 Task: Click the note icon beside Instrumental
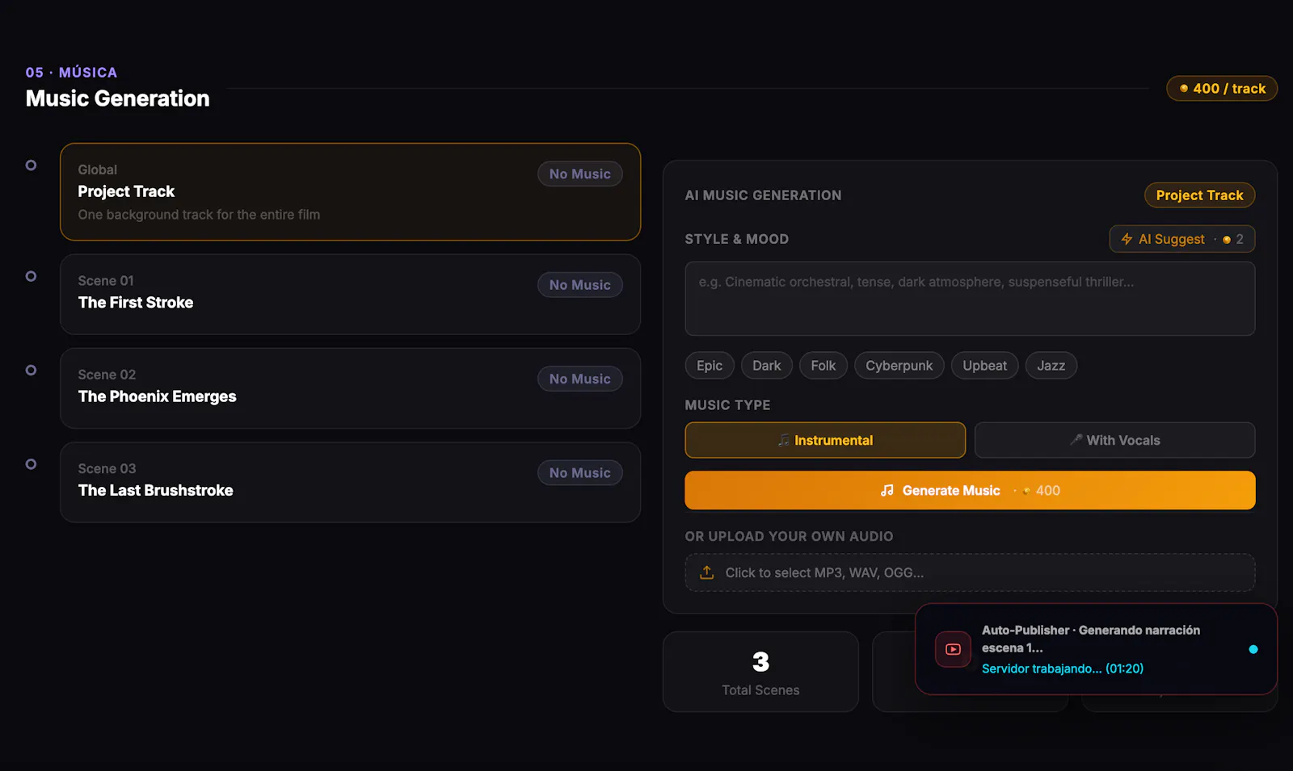coord(784,440)
